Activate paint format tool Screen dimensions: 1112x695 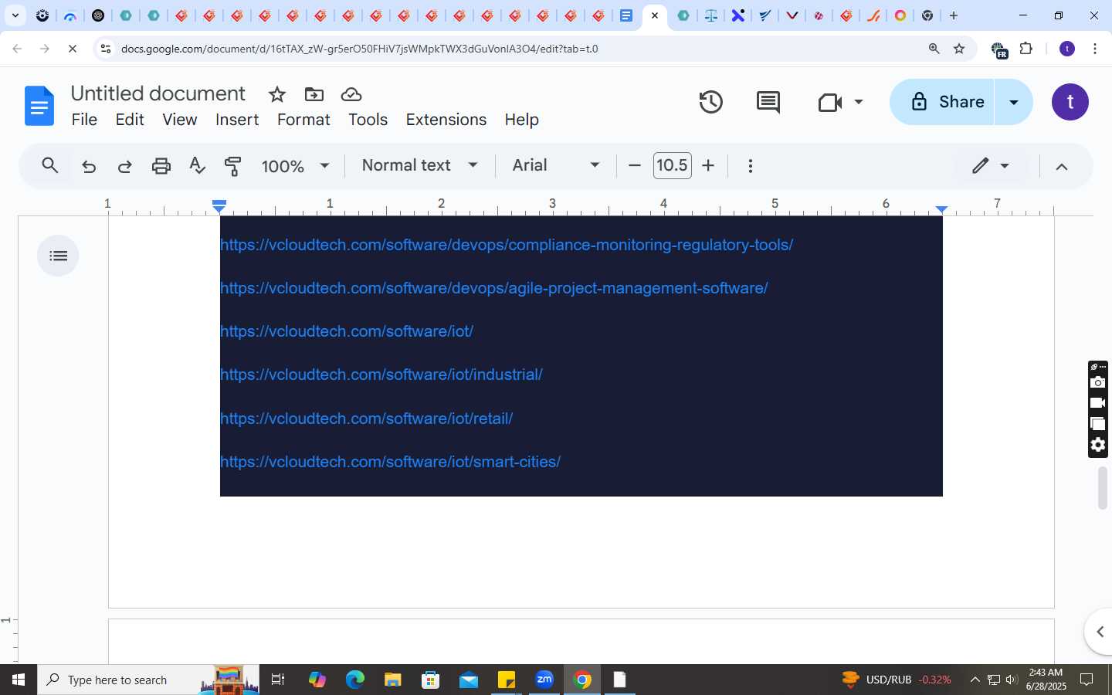coord(233,166)
